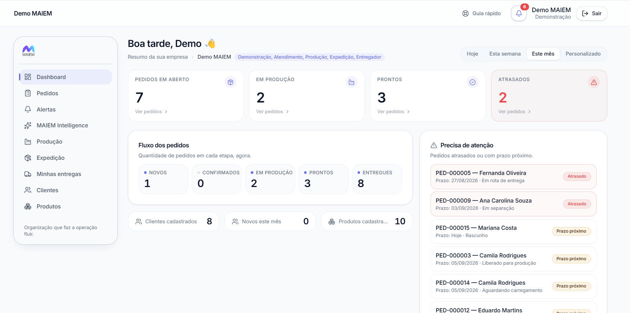
Task: Open order PED-000003 Camila Rodrigues
Action: click(513, 259)
